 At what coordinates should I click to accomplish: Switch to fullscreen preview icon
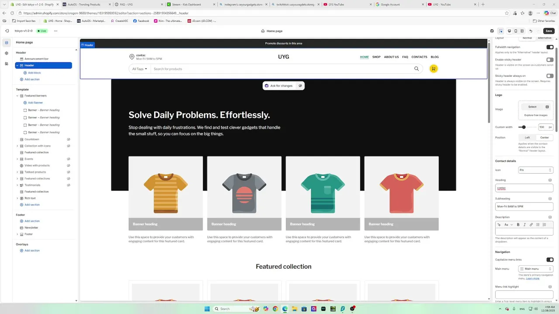pos(522,31)
